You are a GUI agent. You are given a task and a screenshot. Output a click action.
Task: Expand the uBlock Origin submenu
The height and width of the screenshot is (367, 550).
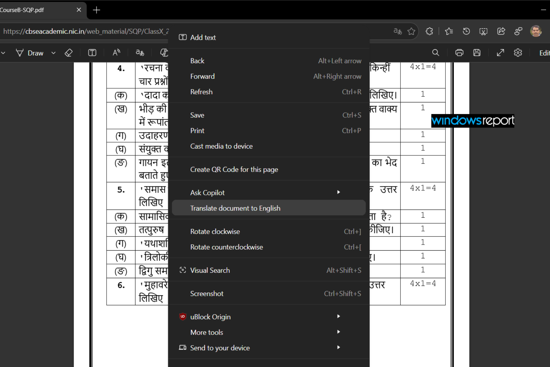click(269, 317)
